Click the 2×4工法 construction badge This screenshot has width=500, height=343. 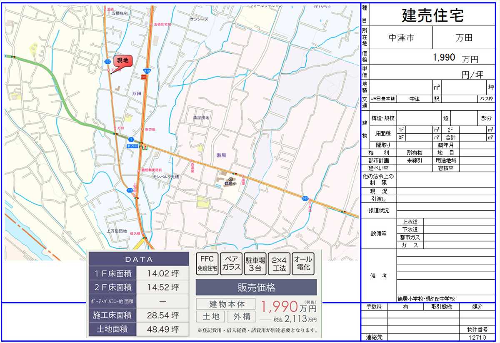(x=279, y=263)
